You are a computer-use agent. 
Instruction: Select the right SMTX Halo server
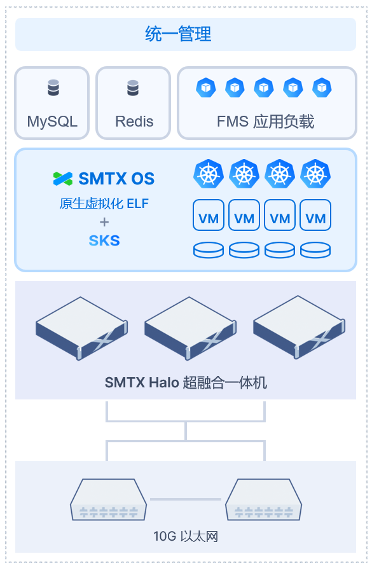click(300, 327)
